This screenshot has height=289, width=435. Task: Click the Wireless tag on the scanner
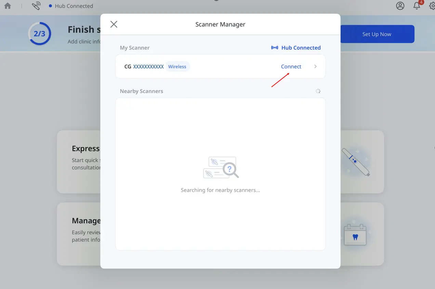tap(177, 66)
